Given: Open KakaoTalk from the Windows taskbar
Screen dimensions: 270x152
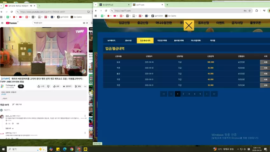Looking at the screenshot, I should 85,149.
